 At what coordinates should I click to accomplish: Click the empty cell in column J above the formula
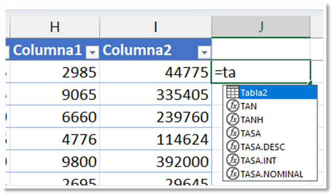(261, 49)
